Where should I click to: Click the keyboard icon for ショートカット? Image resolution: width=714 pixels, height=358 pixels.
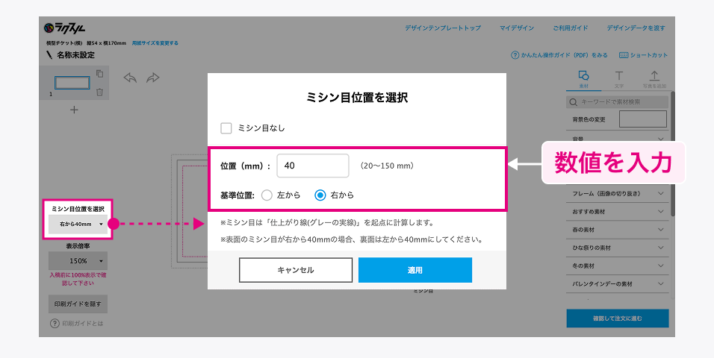click(x=624, y=55)
